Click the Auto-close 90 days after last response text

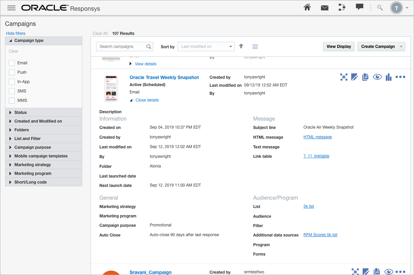184,235
